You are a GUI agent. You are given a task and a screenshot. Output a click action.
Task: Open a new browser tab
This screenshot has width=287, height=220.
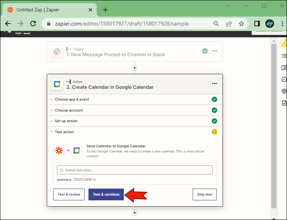click(105, 10)
